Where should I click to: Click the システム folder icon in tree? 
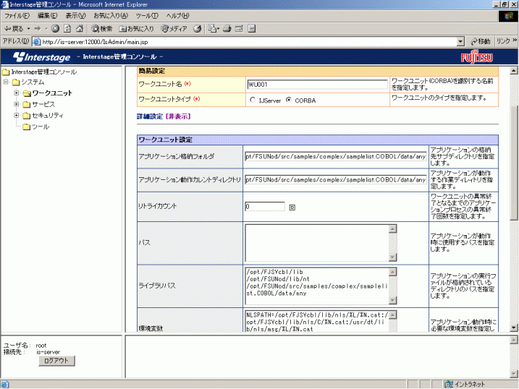pyautogui.click(x=16, y=82)
